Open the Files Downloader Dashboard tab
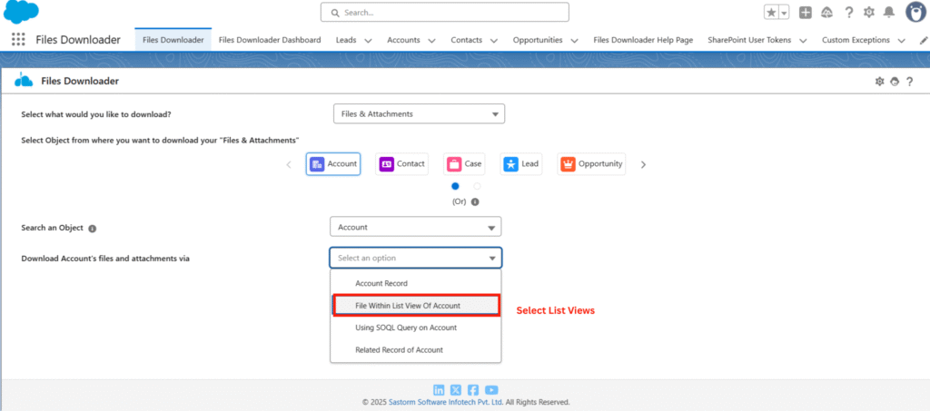This screenshot has width=930, height=411. [x=270, y=40]
